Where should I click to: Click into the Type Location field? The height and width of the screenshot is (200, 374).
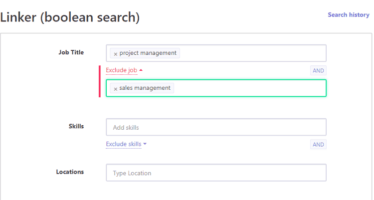[216, 173]
